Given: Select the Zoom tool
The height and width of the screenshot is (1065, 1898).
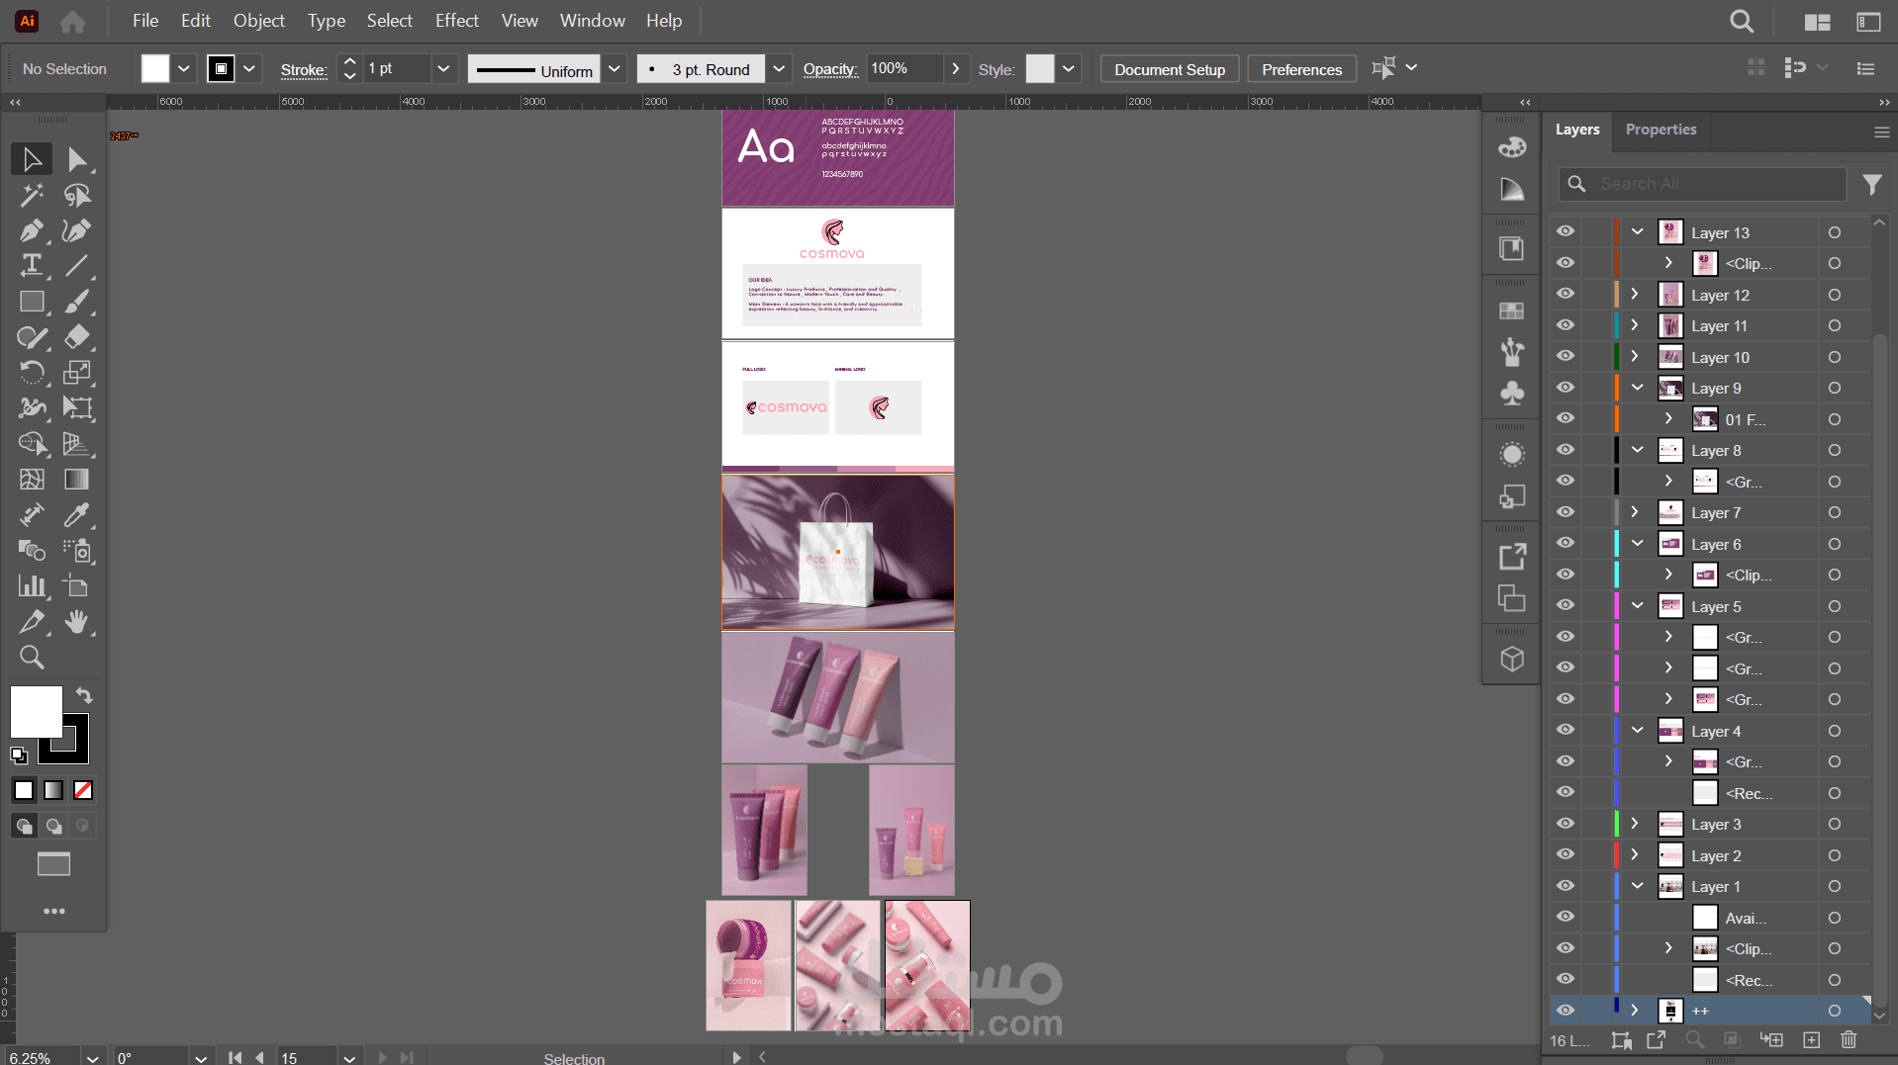Looking at the screenshot, I should tap(32, 658).
